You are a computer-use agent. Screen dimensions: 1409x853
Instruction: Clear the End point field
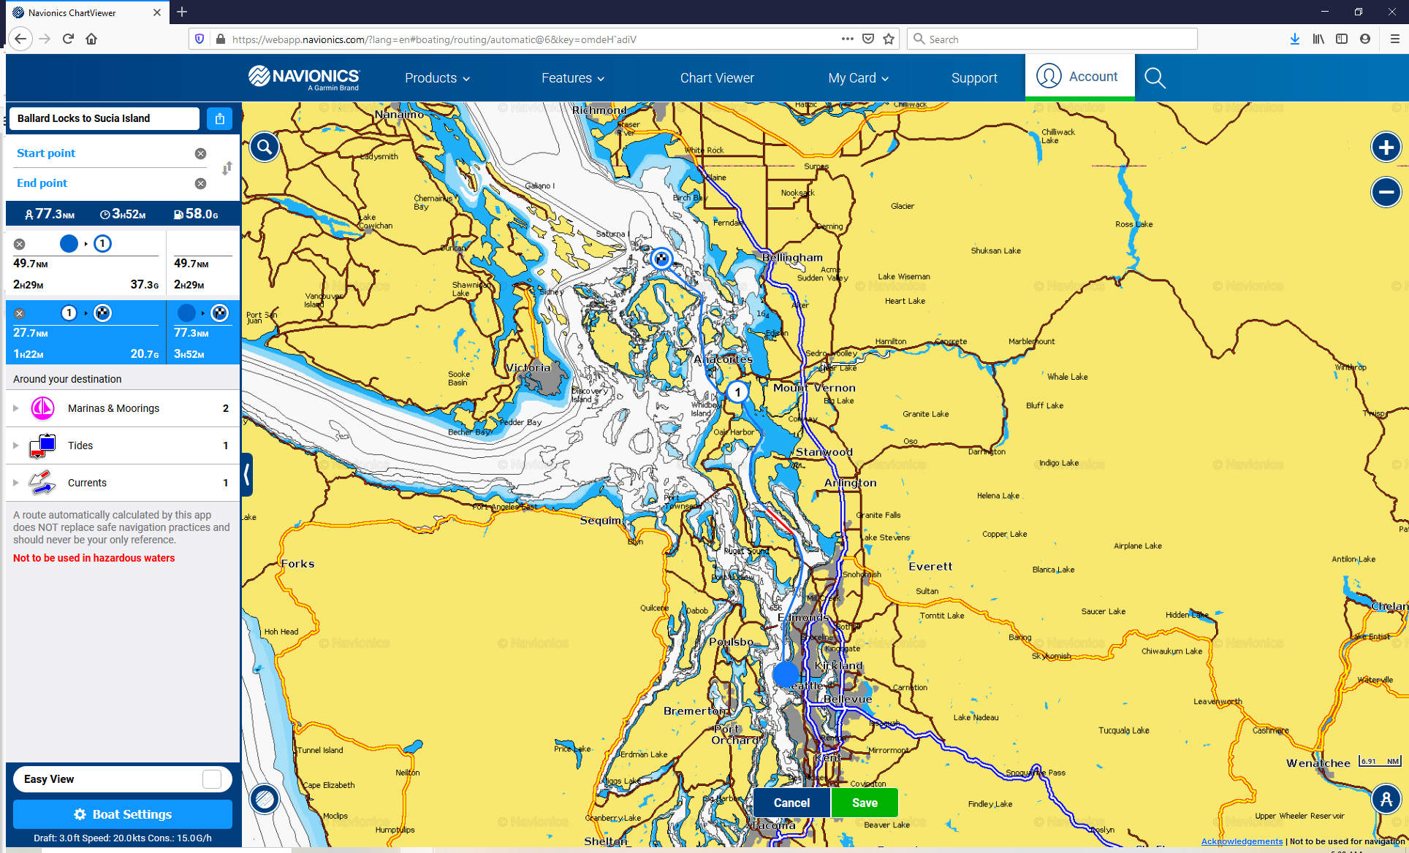click(x=200, y=183)
